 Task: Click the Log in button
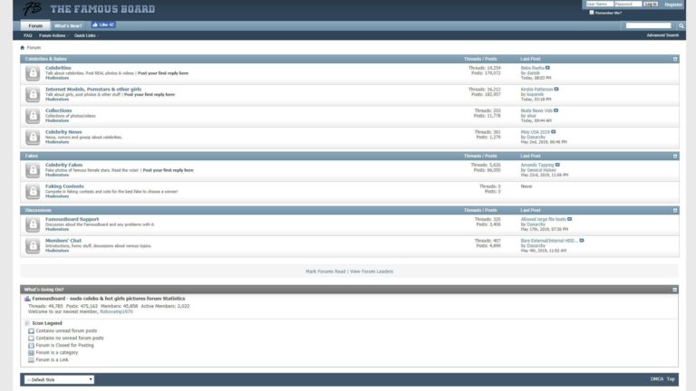point(651,5)
